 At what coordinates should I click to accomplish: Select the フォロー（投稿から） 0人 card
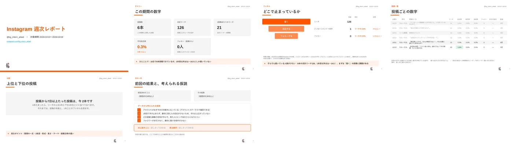pos(193,46)
